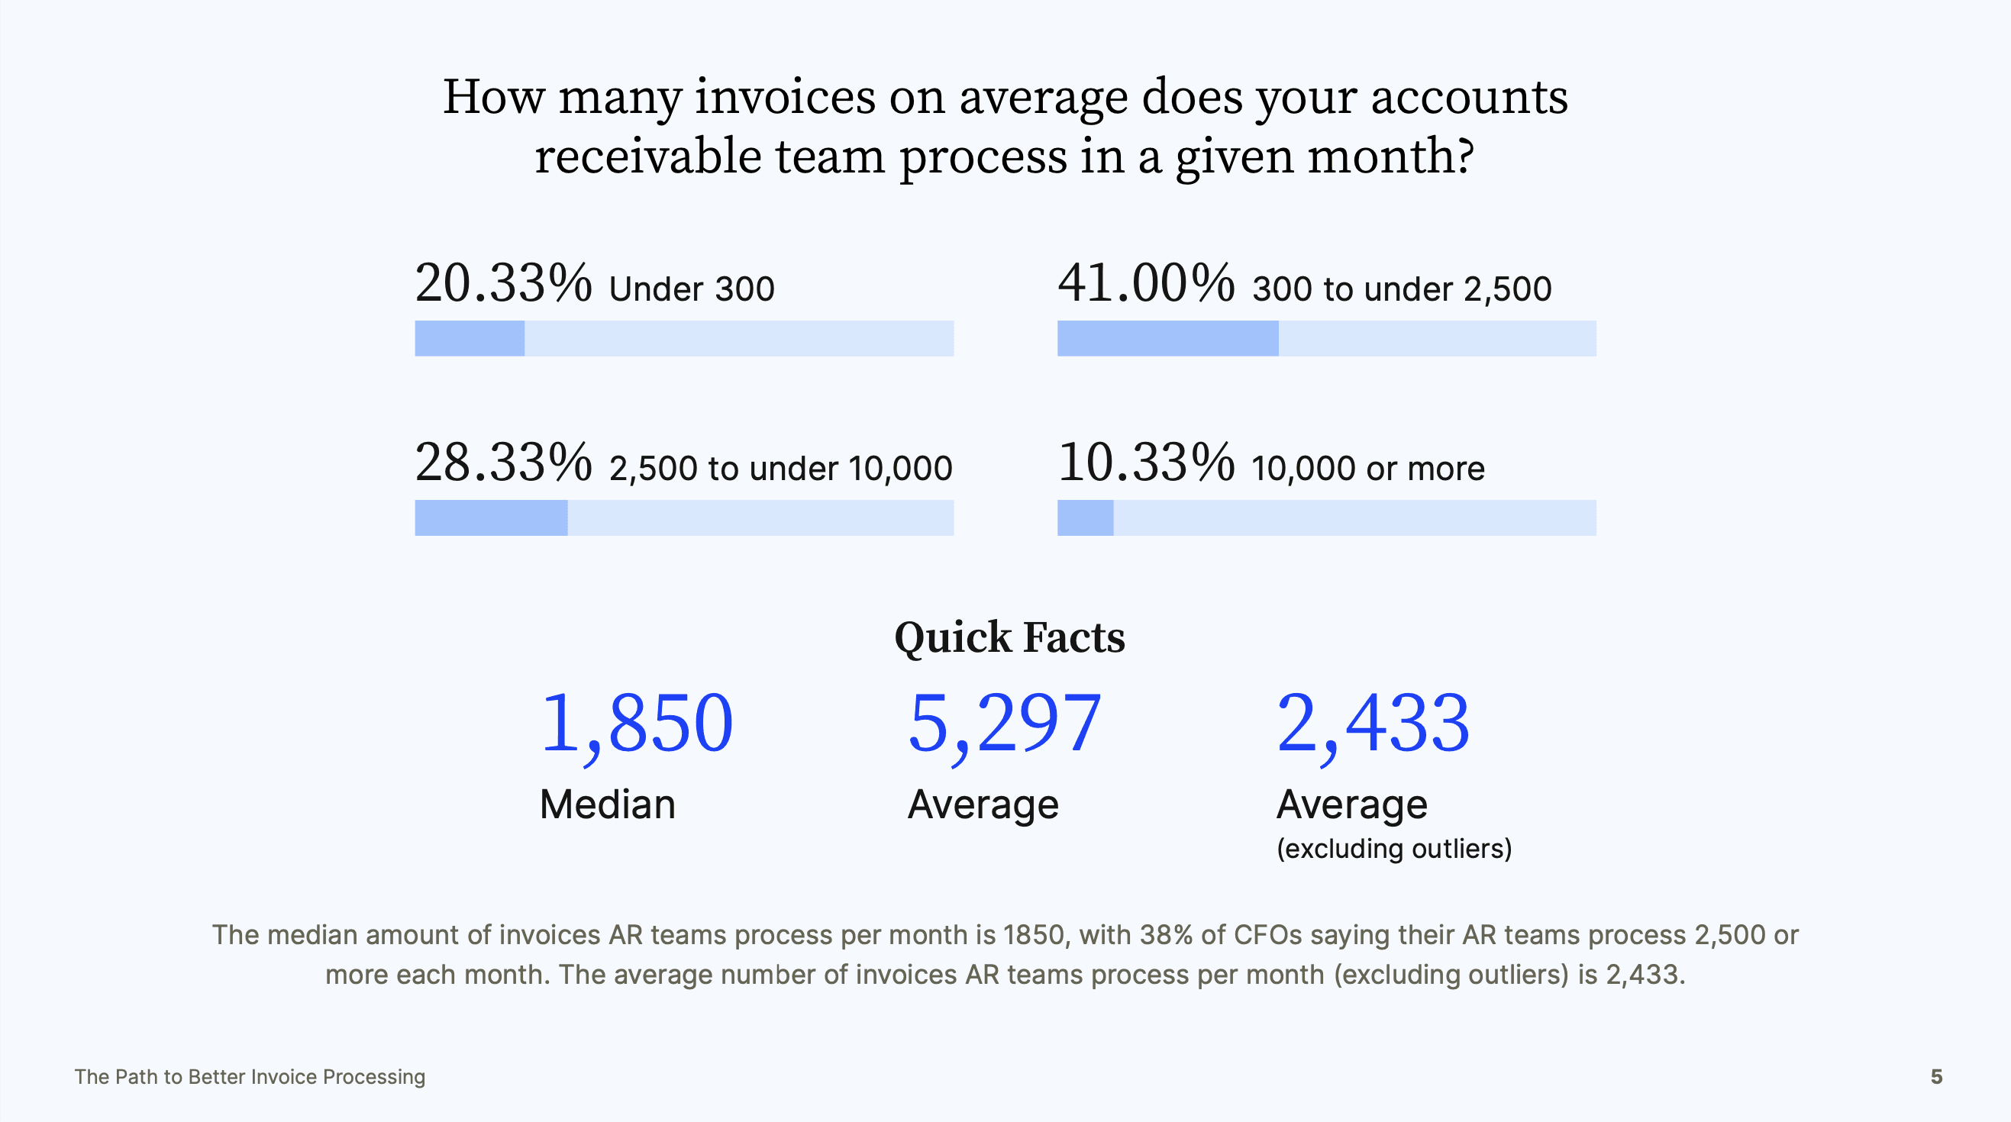Click the progress bar under 'Under 300'
Image resolution: width=2011 pixels, height=1122 pixels.
[684, 339]
